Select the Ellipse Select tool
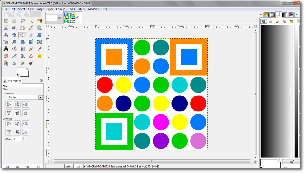Viewport: 305px width, 173px height. pos(14,21)
